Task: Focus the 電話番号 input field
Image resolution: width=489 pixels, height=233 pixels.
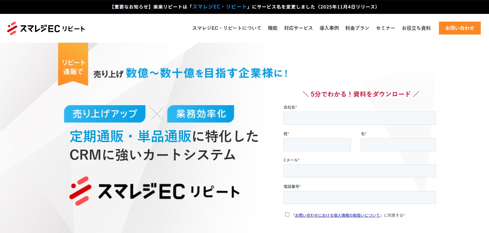Action: [359, 197]
